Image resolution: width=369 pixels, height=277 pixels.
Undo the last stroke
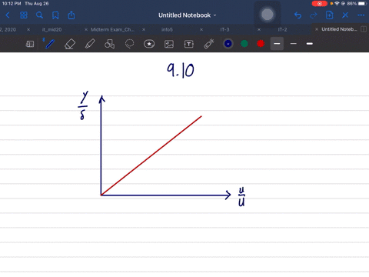(x=298, y=15)
